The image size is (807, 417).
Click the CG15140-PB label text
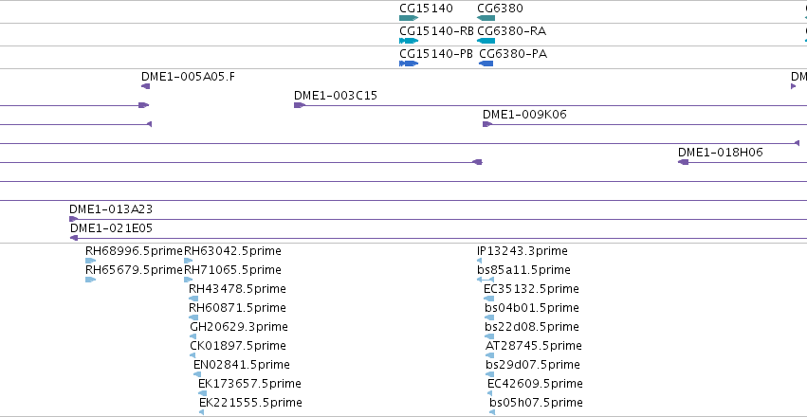[x=436, y=53]
